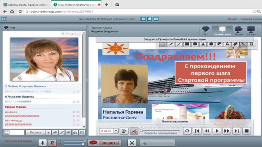
Task: Collapse the 'Панель управления' control panel header
Action: coord(175,122)
